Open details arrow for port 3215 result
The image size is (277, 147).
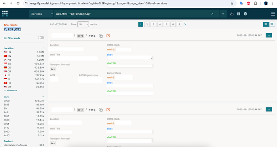pyautogui.click(x=269, y=109)
